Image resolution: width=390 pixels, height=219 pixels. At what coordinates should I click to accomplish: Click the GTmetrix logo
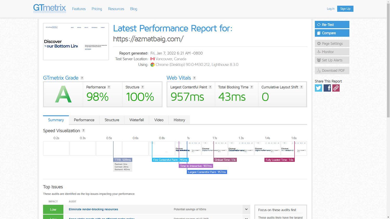click(x=50, y=8)
